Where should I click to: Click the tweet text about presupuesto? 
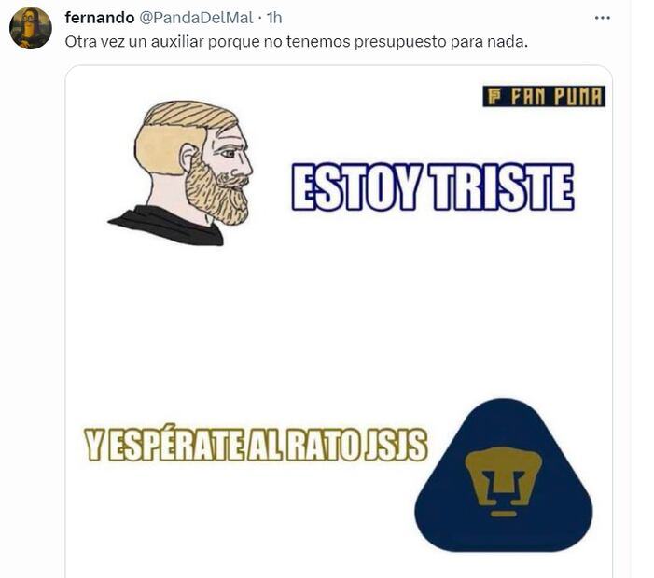coord(297,42)
